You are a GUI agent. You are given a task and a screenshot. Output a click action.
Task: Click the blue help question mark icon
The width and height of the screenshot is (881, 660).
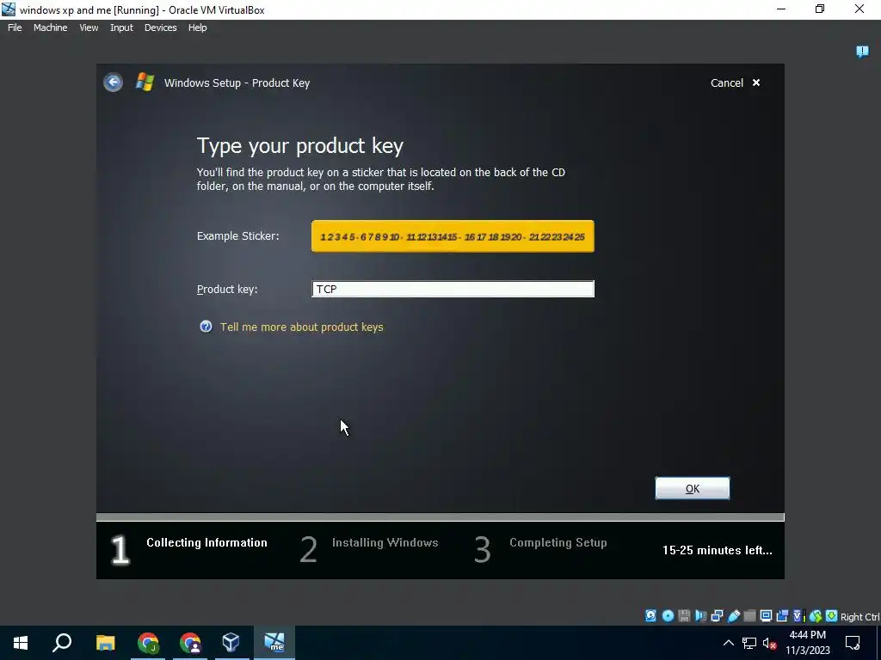(x=206, y=327)
